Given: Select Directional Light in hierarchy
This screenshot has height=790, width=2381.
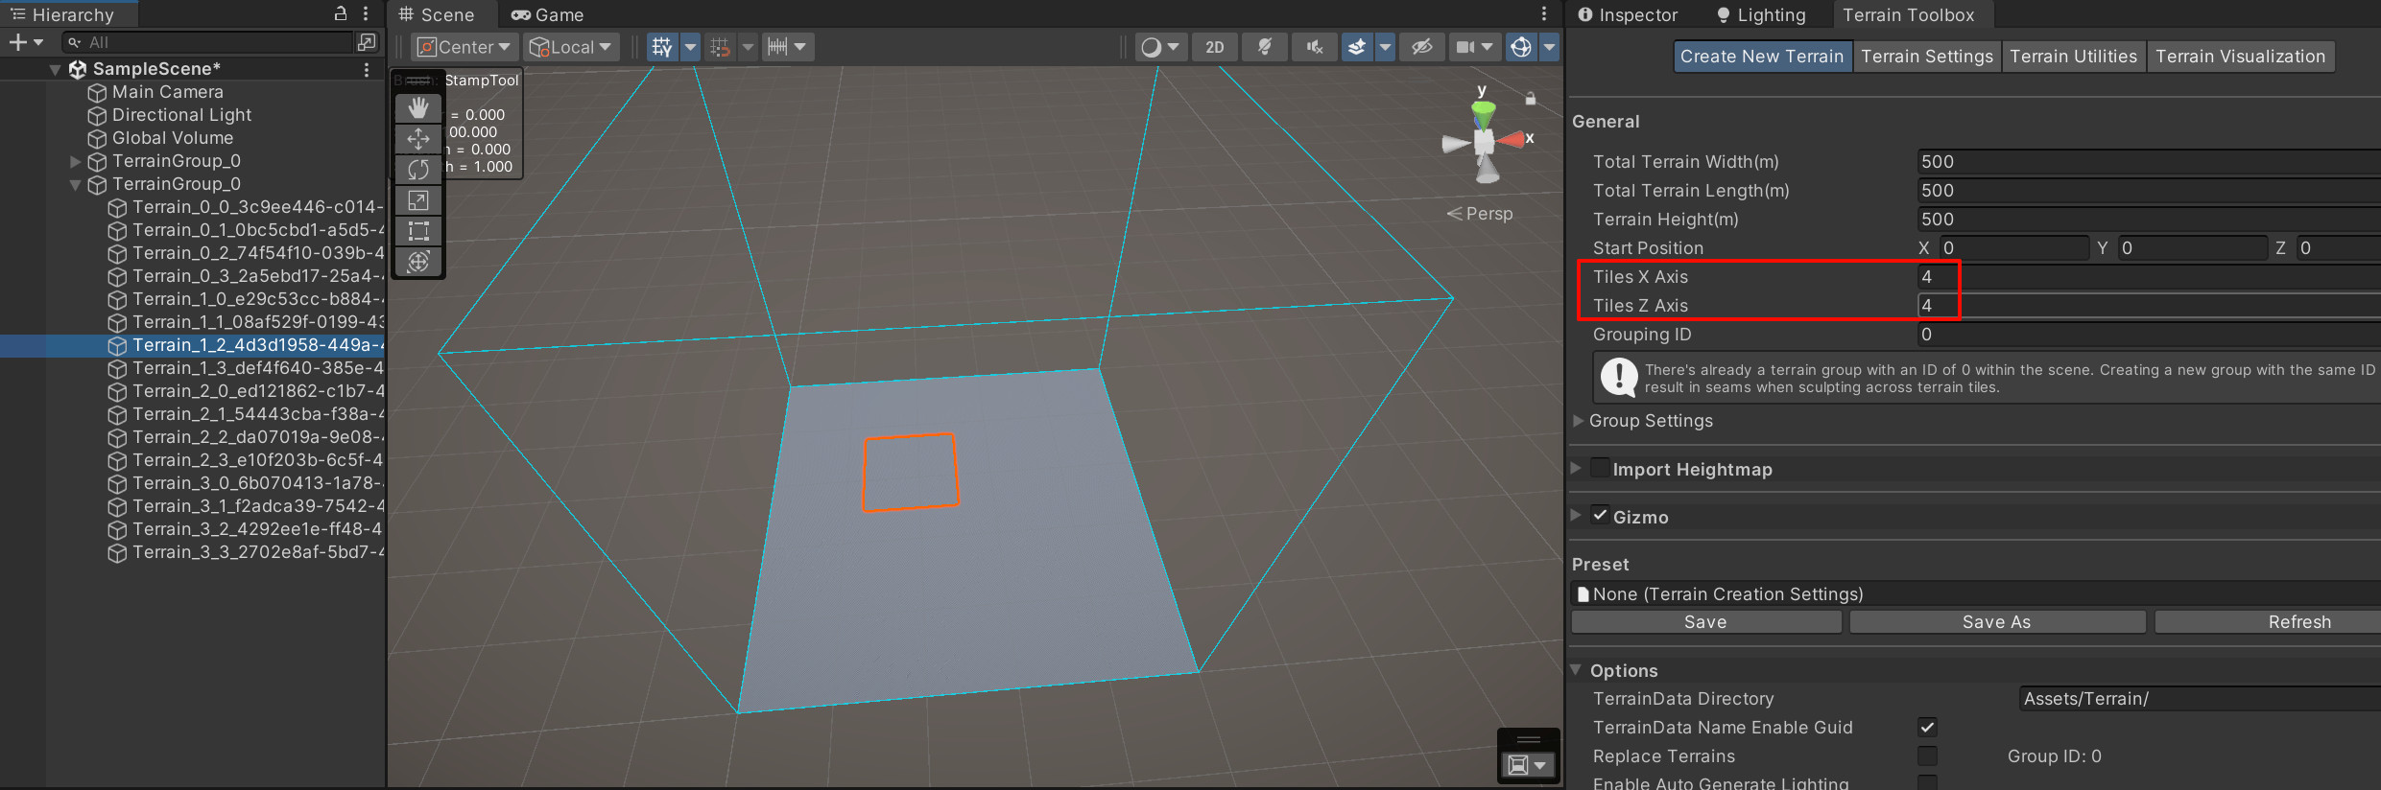Looking at the screenshot, I should click(x=182, y=115).
